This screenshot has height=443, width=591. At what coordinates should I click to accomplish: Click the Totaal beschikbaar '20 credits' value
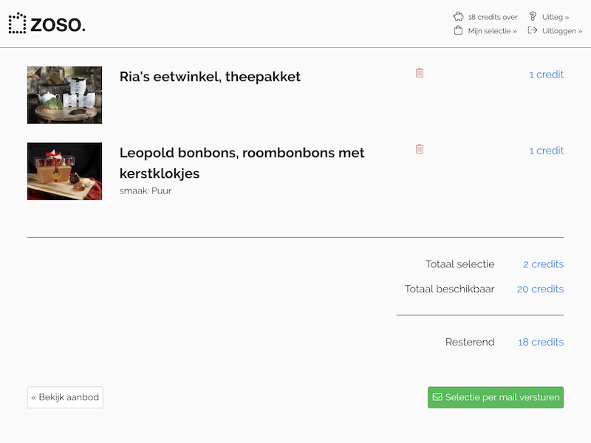pyautogui.click(x=540, y=289)
